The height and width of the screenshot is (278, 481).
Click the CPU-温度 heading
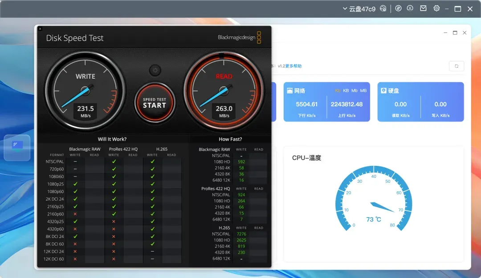(306, 158)
